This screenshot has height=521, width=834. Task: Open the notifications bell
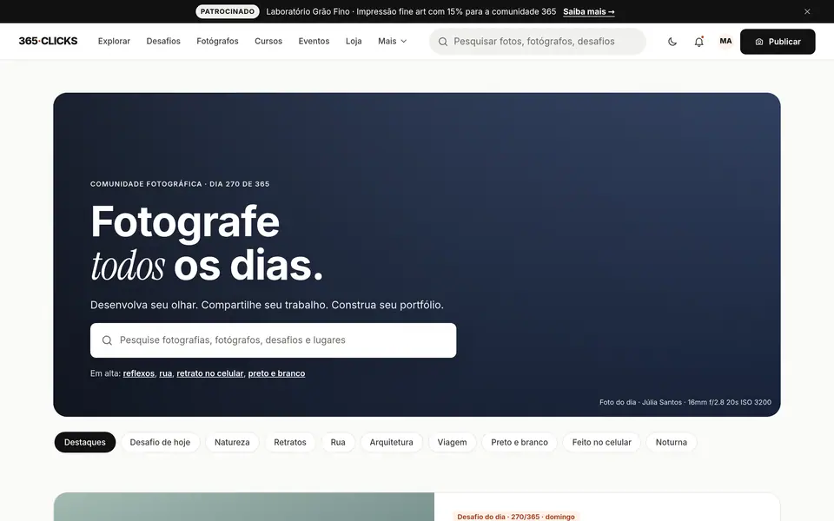[698, 42]
